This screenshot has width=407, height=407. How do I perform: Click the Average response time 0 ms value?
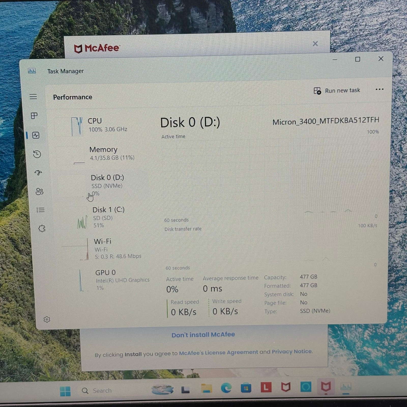pos(212,289)
